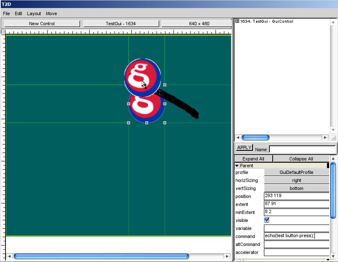Click the TestGui - 1634 button
Image resolution: width=338 pixels, height=262 pixels.
click(121, 24)
